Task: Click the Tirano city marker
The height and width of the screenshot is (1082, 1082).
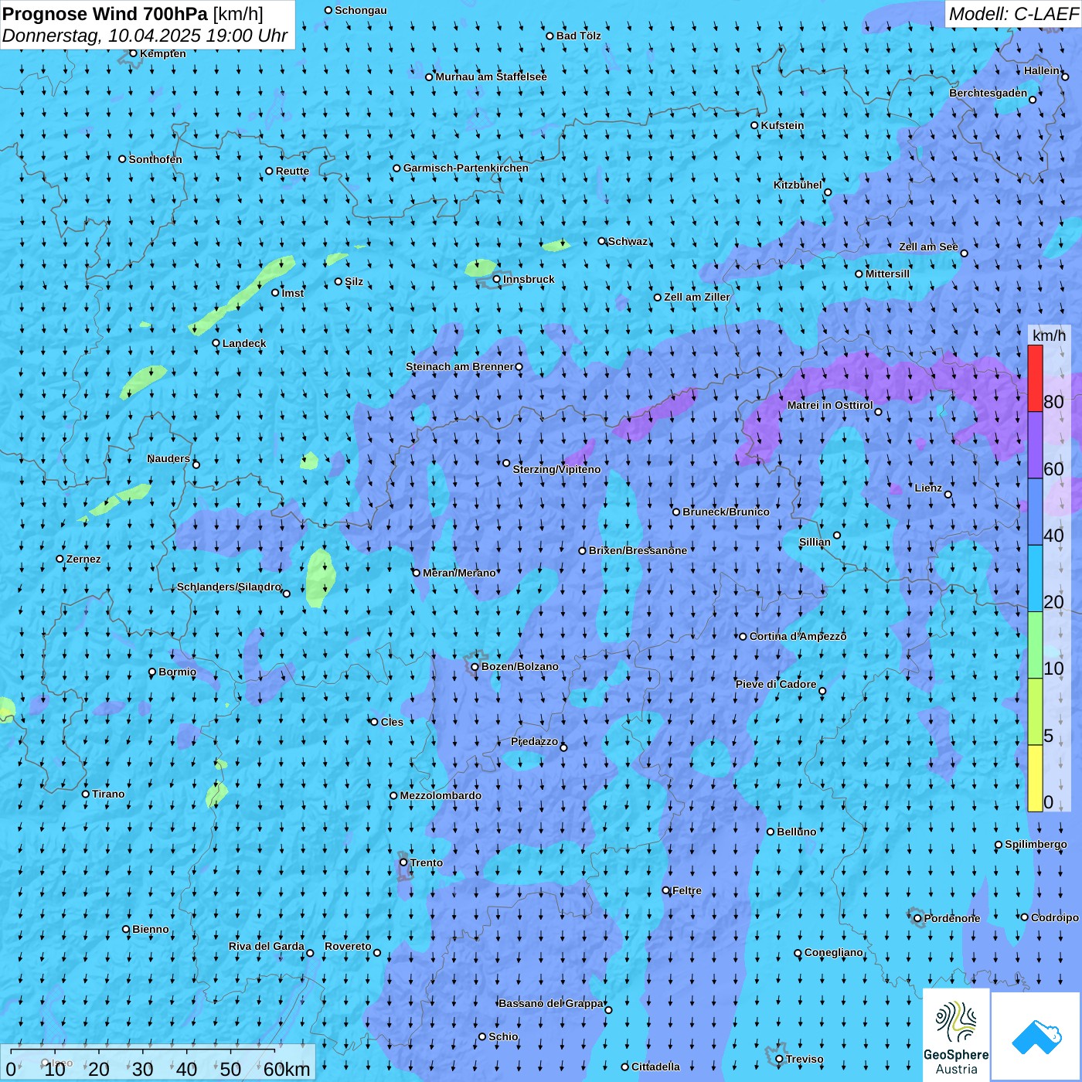Action: pos(86,794)
